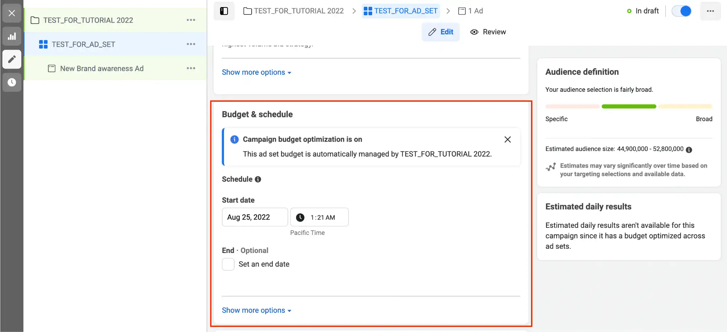Open the history clock icon in the sidebar
This screenshot has width=727, height=332.
(x=12, y=83)
